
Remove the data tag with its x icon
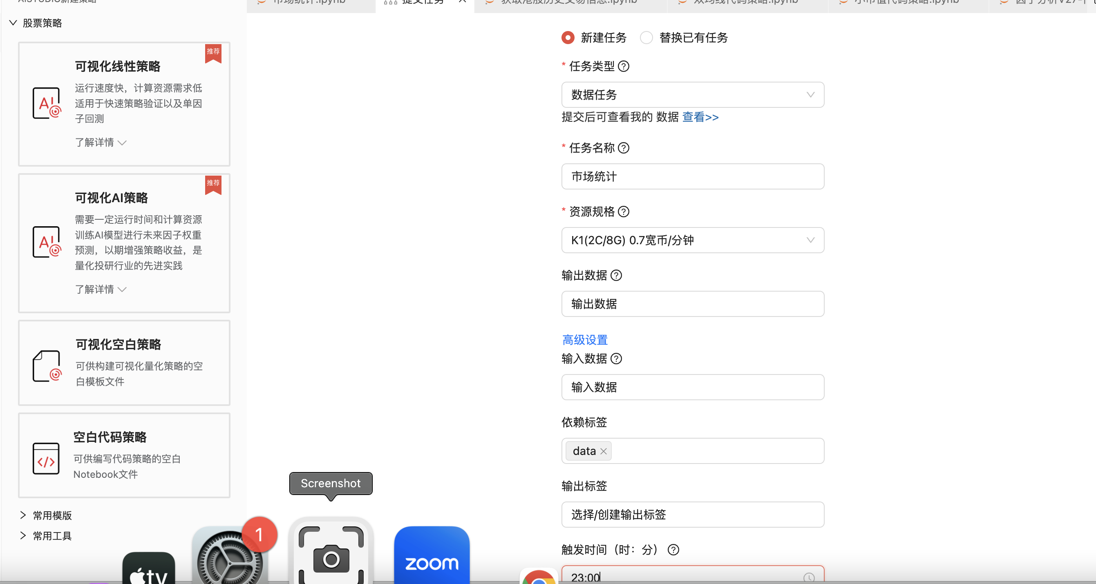point(603,451)
